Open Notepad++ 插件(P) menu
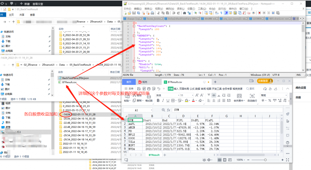This screenshot has width=311, height=170. click(x=233, y=9)
